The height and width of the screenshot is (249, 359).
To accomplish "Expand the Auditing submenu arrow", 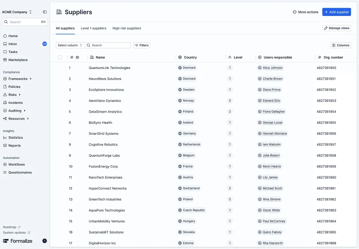I will (x=24, y=111).
